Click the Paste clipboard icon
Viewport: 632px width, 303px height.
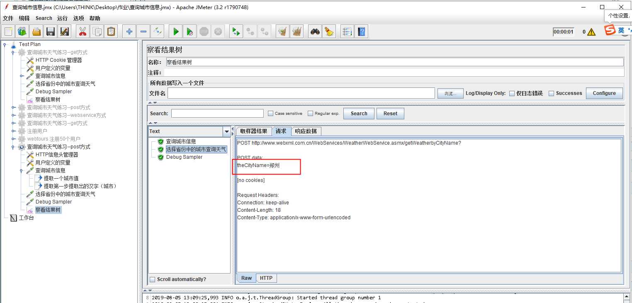tap(111, 32)
